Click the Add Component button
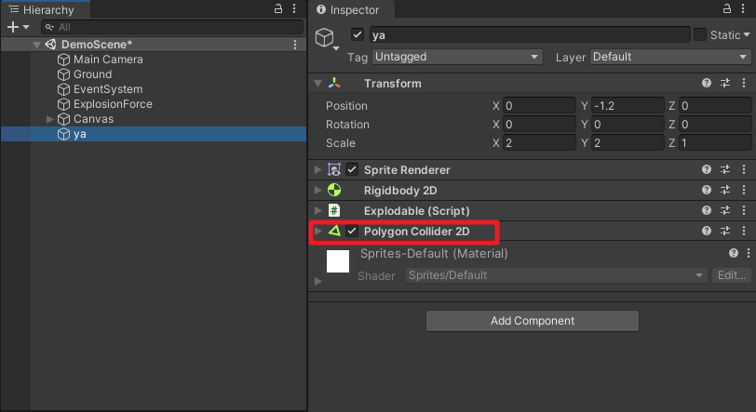This screenshot has width=756, height=412. 533,321
